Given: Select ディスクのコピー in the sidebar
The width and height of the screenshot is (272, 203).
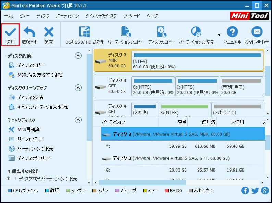Looking at the screenshot, I should (x=31, y=65).
